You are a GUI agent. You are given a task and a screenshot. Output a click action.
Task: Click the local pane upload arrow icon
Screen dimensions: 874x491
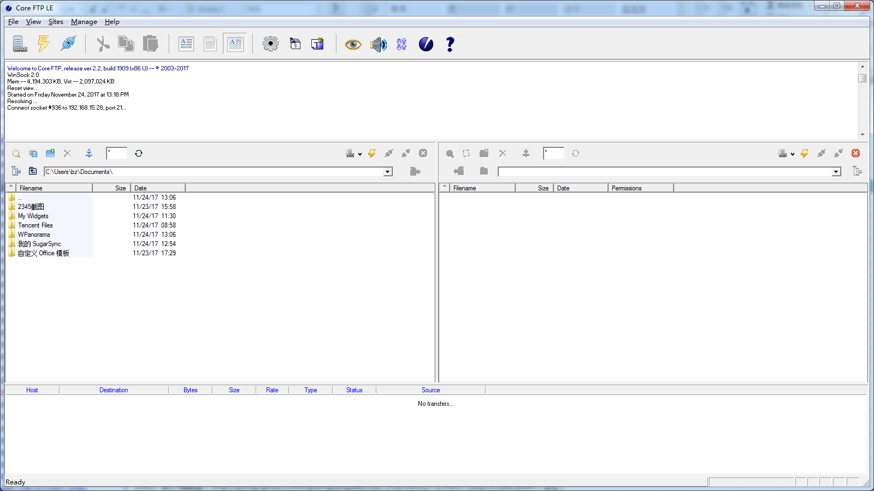415,172
